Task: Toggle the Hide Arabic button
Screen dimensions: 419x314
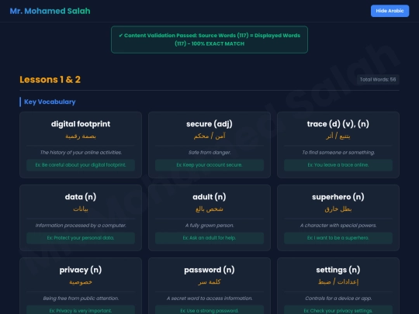Action: tap(390, 11)
